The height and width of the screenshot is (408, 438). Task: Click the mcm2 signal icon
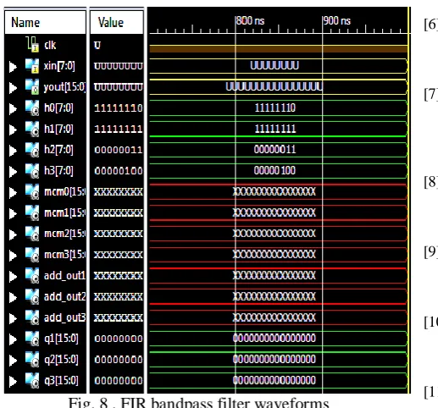click(32, 234)
